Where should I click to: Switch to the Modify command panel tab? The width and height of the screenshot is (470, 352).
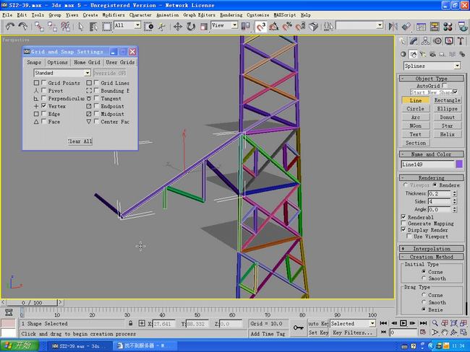[414, 41]
